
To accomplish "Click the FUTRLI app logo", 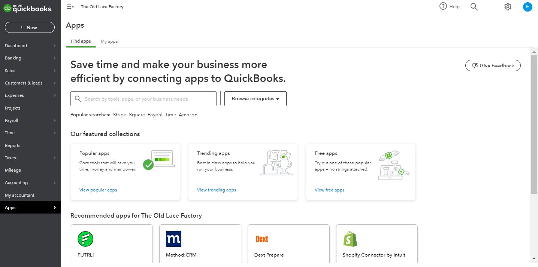I will 85,239.
